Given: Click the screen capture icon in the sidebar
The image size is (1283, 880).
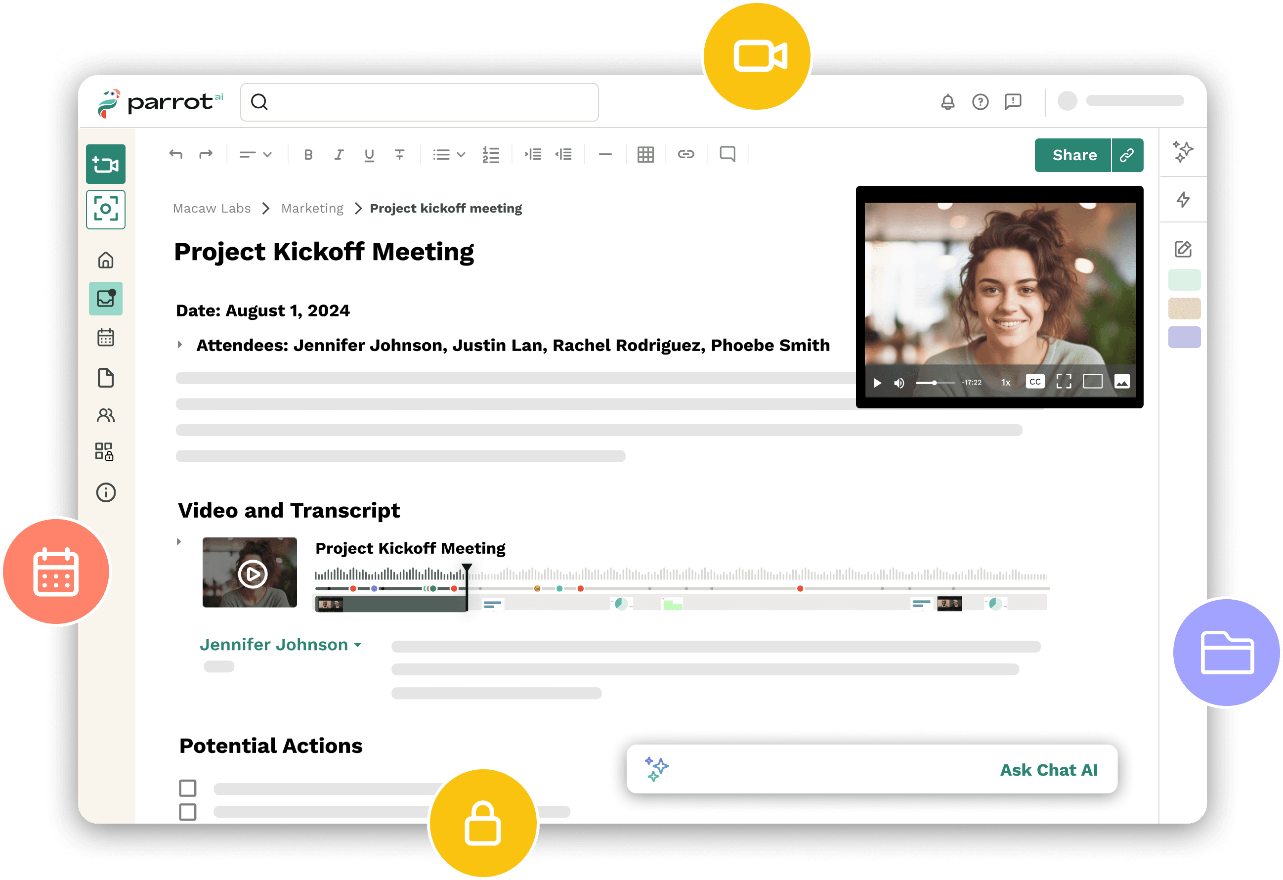Looking at the screenshot, I should pos(105,209).
